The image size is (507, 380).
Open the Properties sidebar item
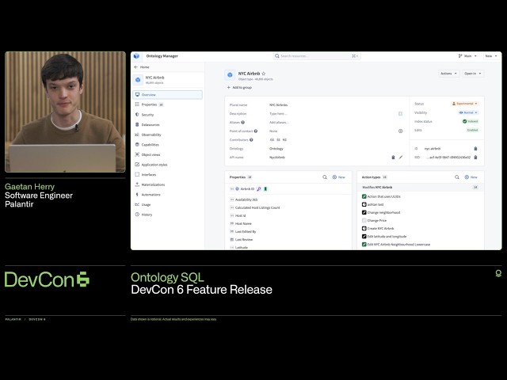[167, 104]
